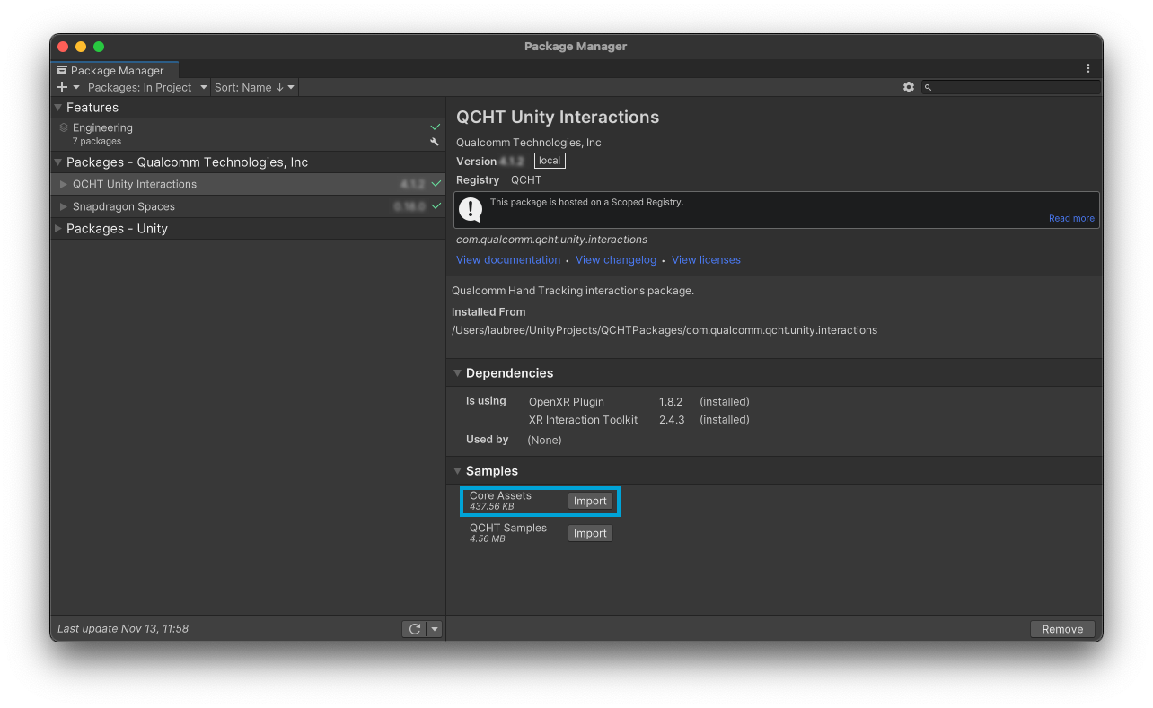Viewport: 1153px width, 708px height.
Task: Select the Snapdragon Spaces package
Action: (x=248, y=206)
